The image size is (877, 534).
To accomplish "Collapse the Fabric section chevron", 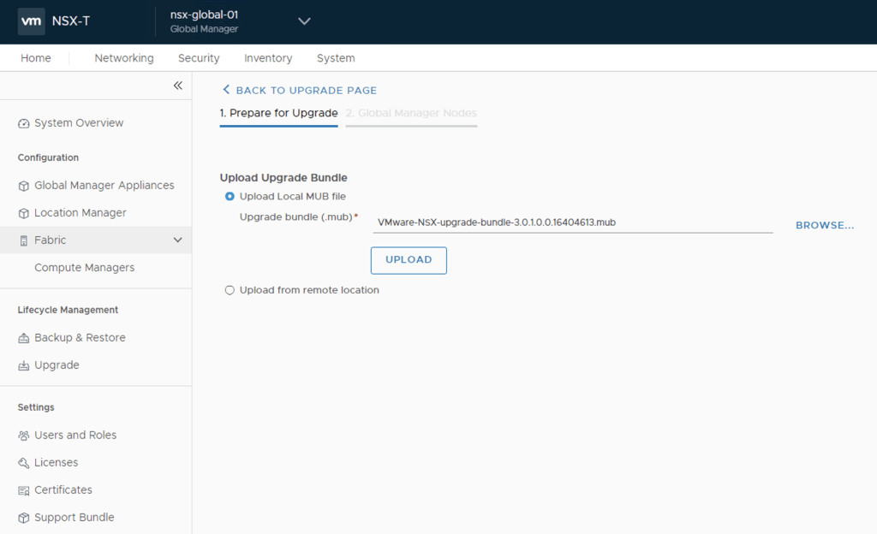I will pos(178,240).
